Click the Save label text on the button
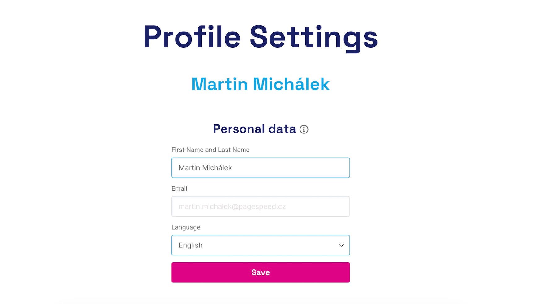 point(260,272)
